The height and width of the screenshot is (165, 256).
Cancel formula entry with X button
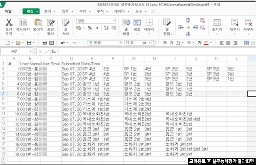(40, 51)
